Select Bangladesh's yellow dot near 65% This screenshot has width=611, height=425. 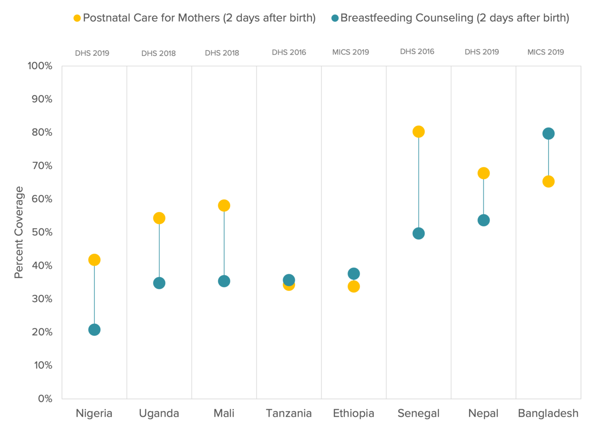[x=548, y=181]
